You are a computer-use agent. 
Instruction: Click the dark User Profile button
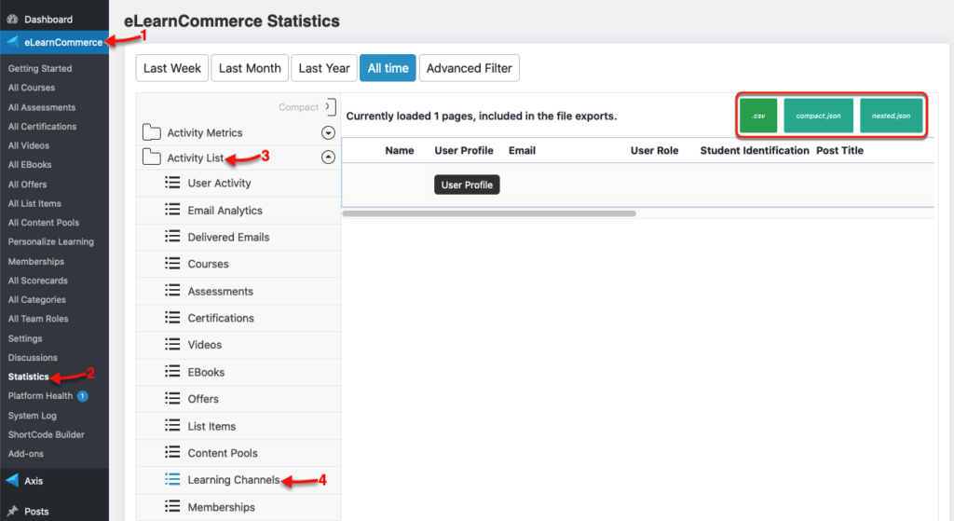pyautogui.click(x=467, y=185)
